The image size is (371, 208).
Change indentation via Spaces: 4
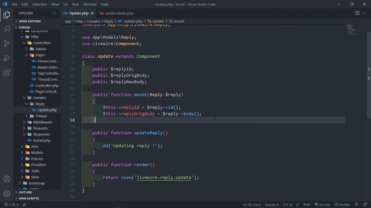[271, 205]
